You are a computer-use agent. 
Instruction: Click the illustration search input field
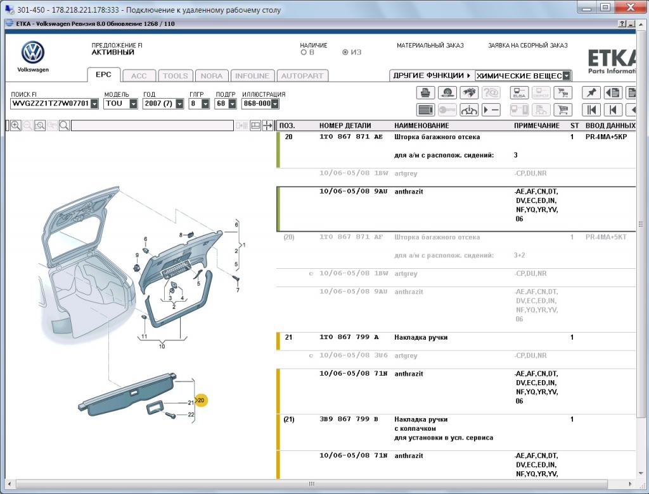click(152, 126)
